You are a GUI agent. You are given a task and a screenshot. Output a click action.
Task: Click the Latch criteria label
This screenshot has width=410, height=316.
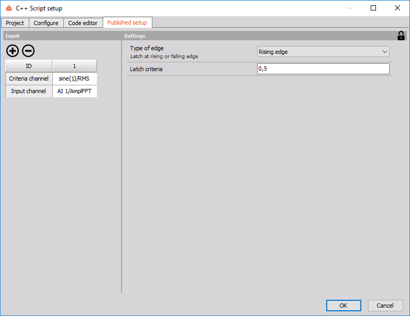point(146,69)
